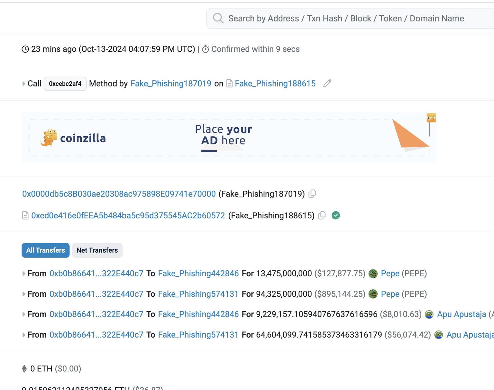
Task: Copy the Fake_Phishing187019 sender address
Action: (312, 194)
